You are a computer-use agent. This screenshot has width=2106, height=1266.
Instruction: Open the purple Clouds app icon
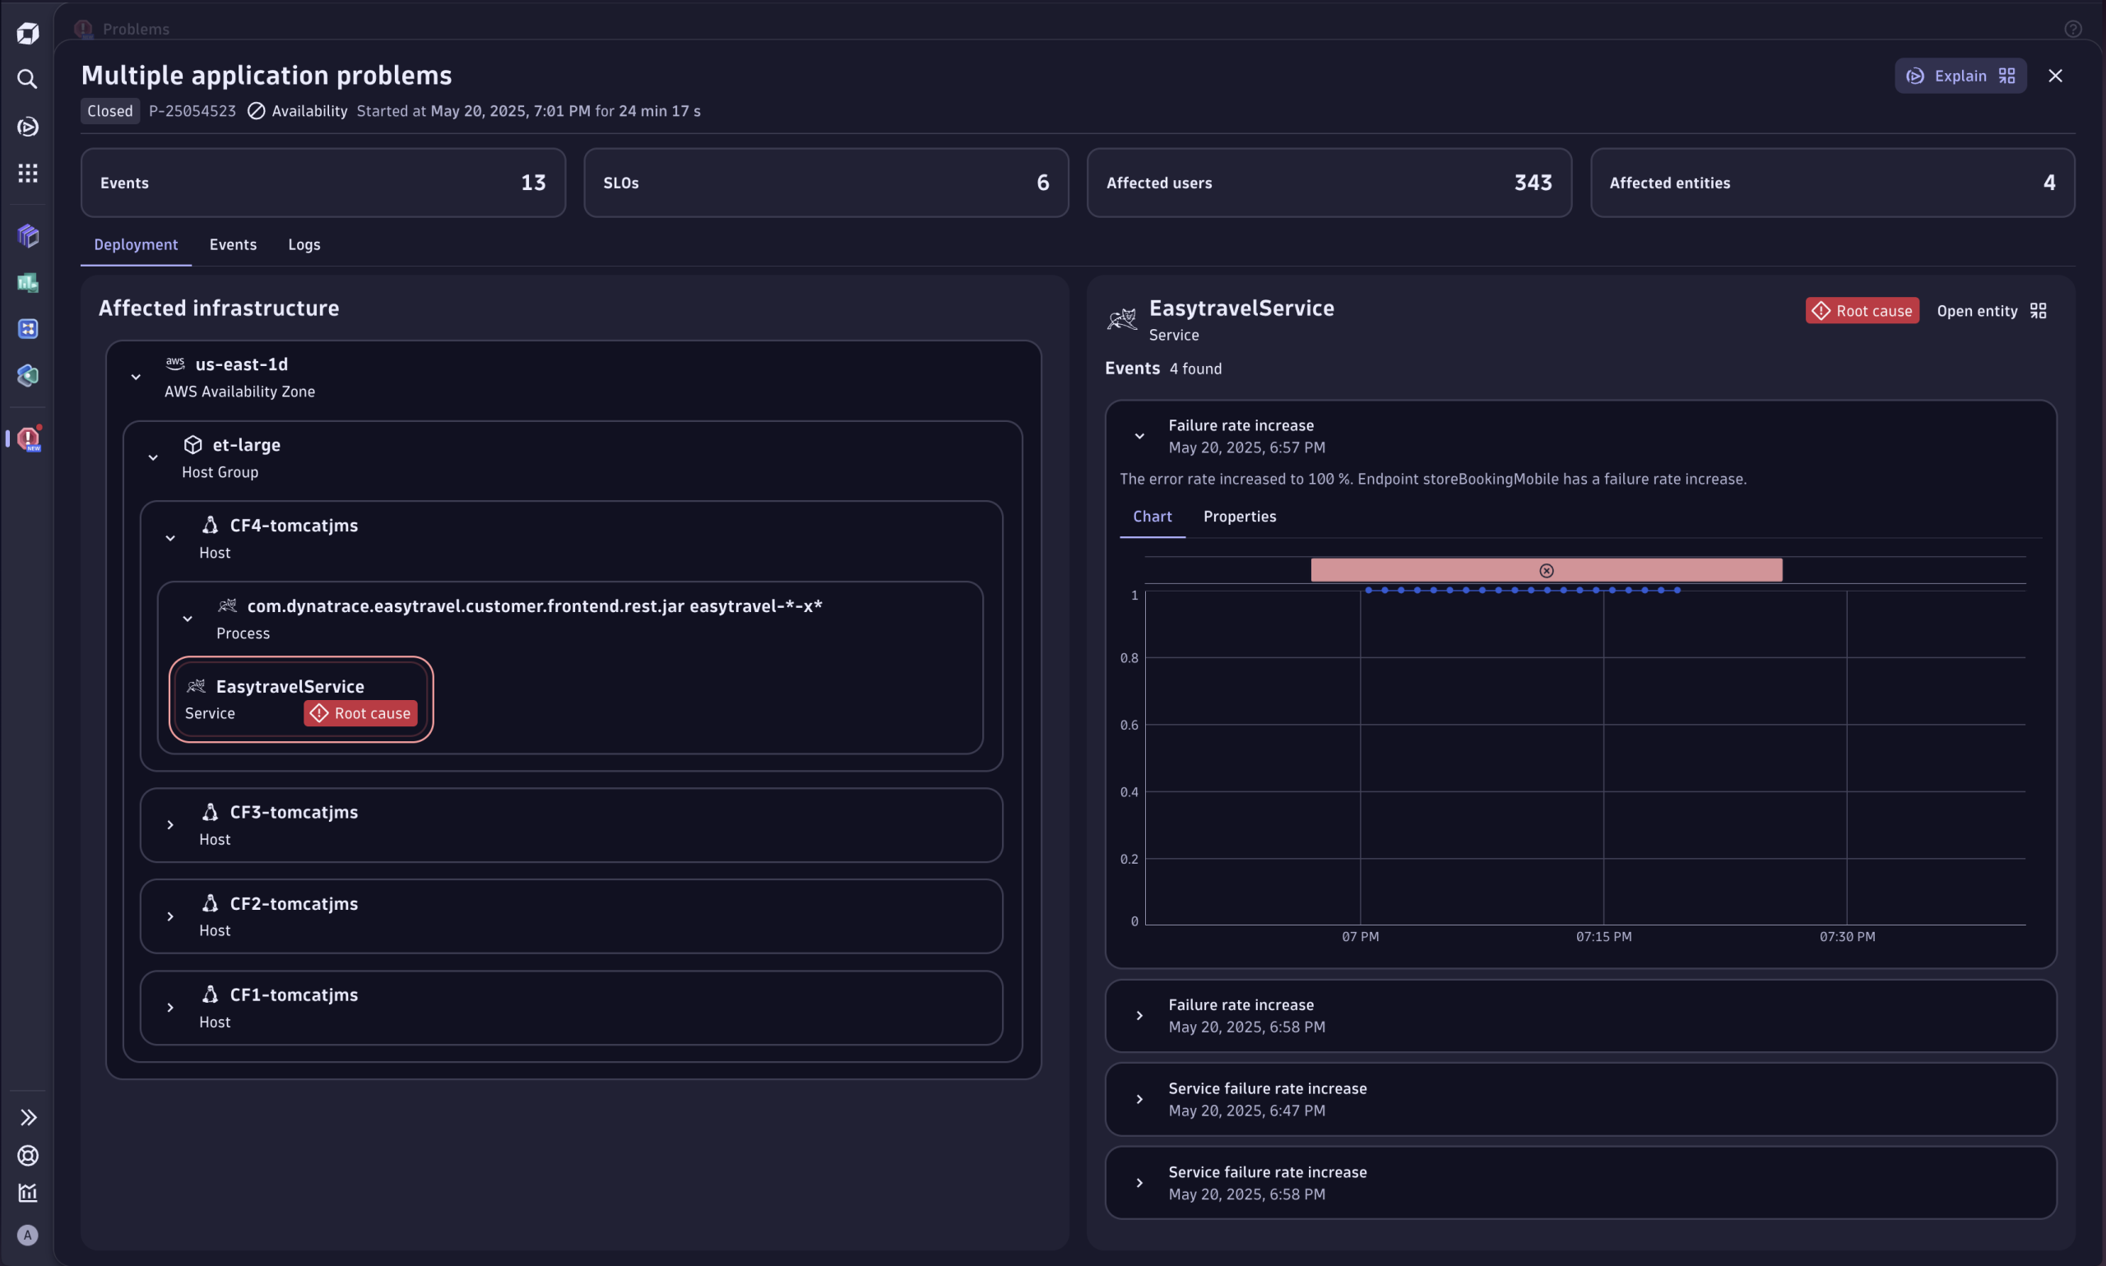click(x=27, y=235)
